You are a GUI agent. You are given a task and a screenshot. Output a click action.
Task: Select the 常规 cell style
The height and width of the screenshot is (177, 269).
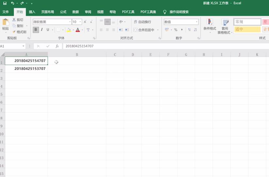(x=247, y=22)
